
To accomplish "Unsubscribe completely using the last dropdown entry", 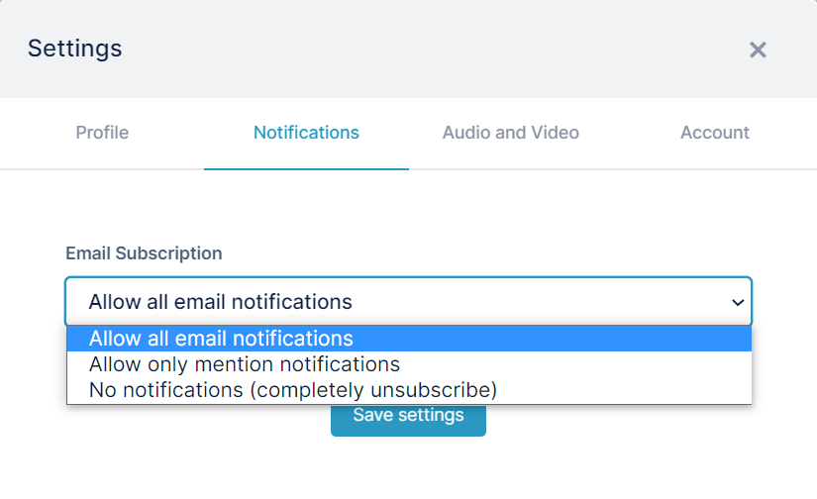I will coord(409,390).
